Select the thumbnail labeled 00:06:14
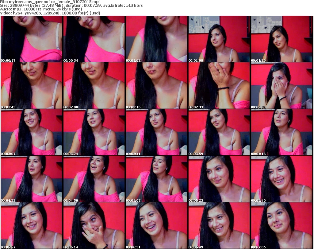 click(94, 226)
